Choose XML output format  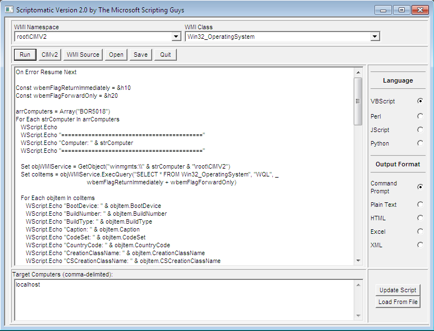[x=420, y=245]
